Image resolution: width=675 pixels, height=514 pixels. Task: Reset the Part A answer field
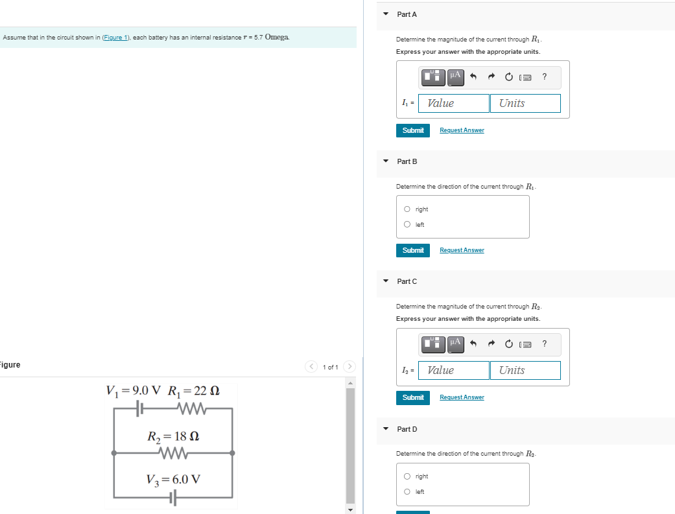(509, 77)
